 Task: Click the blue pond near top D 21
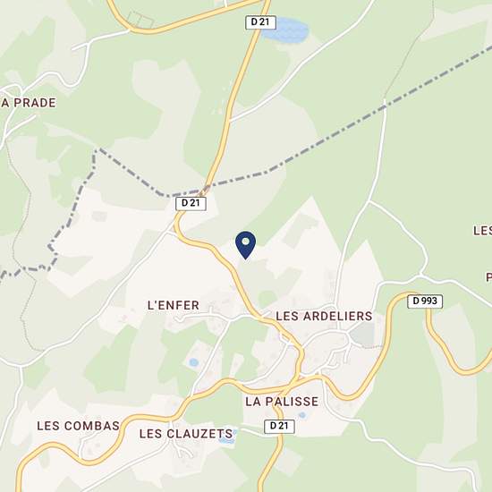pos(286,30)
